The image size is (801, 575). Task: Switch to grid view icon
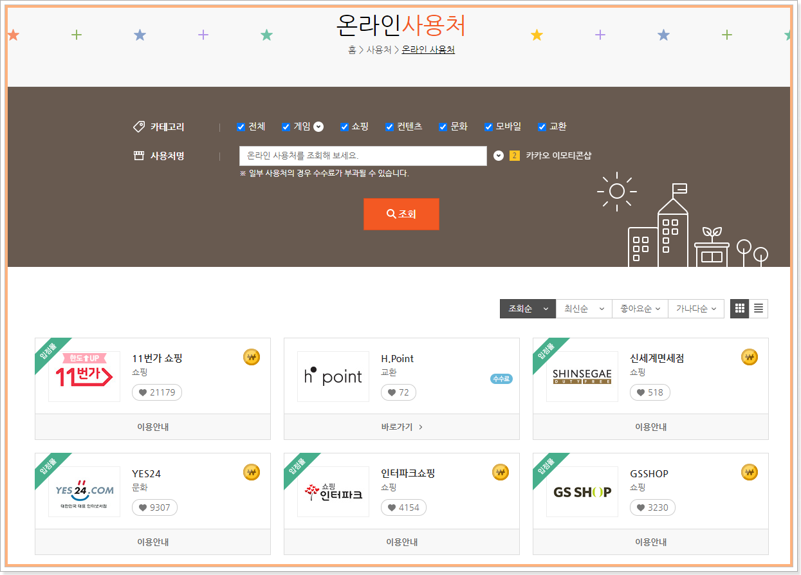739,309
